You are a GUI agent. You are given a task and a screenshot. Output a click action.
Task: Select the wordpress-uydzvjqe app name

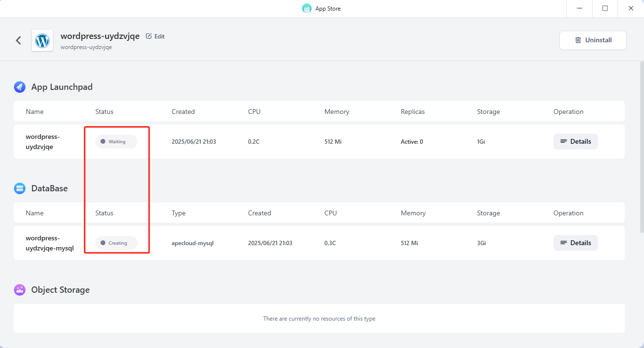(43, 142)
